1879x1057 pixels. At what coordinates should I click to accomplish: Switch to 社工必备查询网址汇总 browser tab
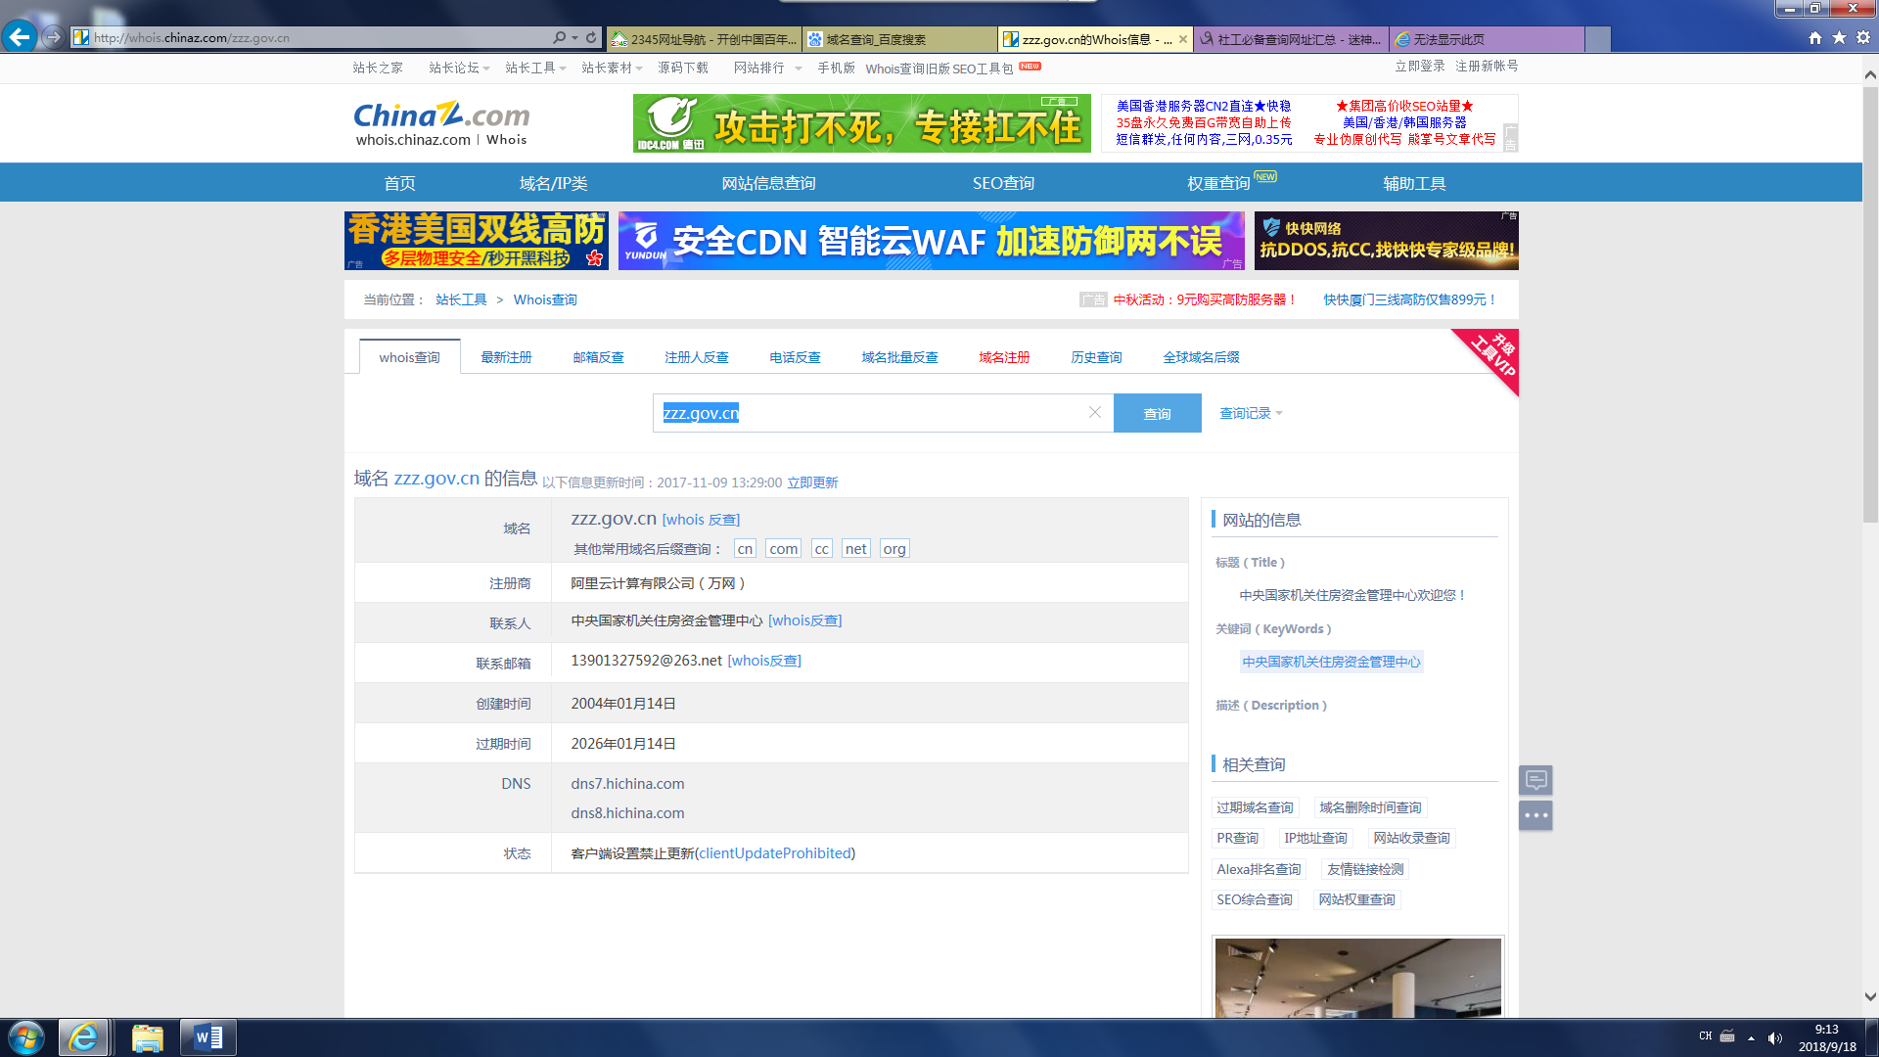[x=1291, y=39]
